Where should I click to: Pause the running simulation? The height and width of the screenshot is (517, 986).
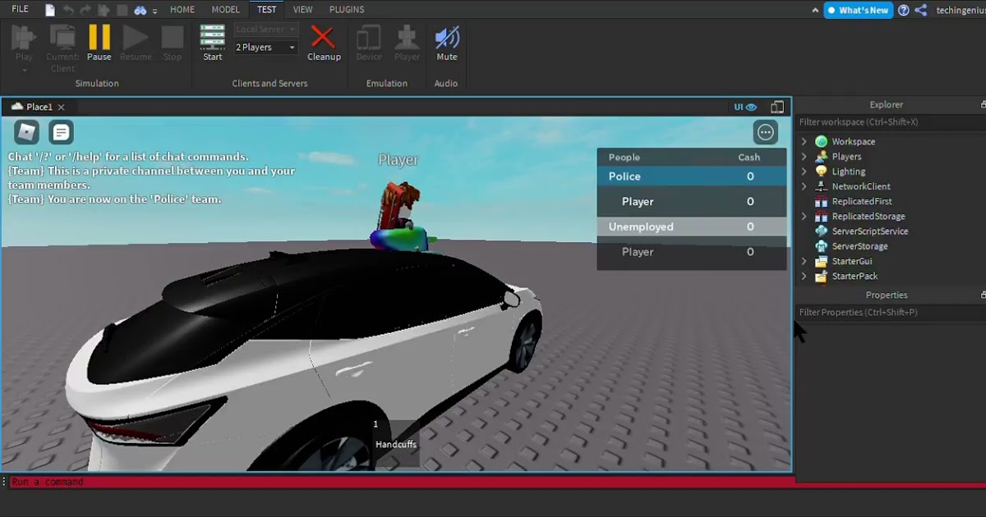(x=99, y=43)
